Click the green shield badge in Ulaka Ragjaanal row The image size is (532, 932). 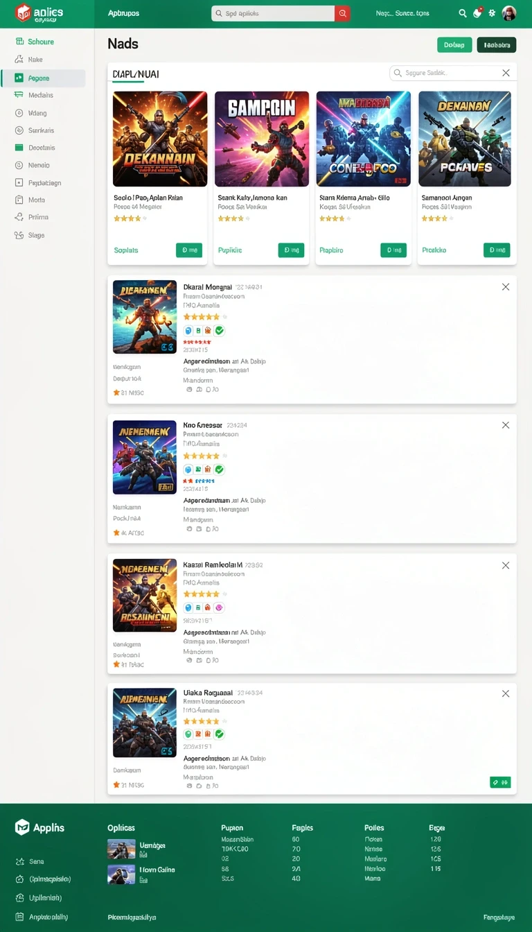tap(188, 734)
